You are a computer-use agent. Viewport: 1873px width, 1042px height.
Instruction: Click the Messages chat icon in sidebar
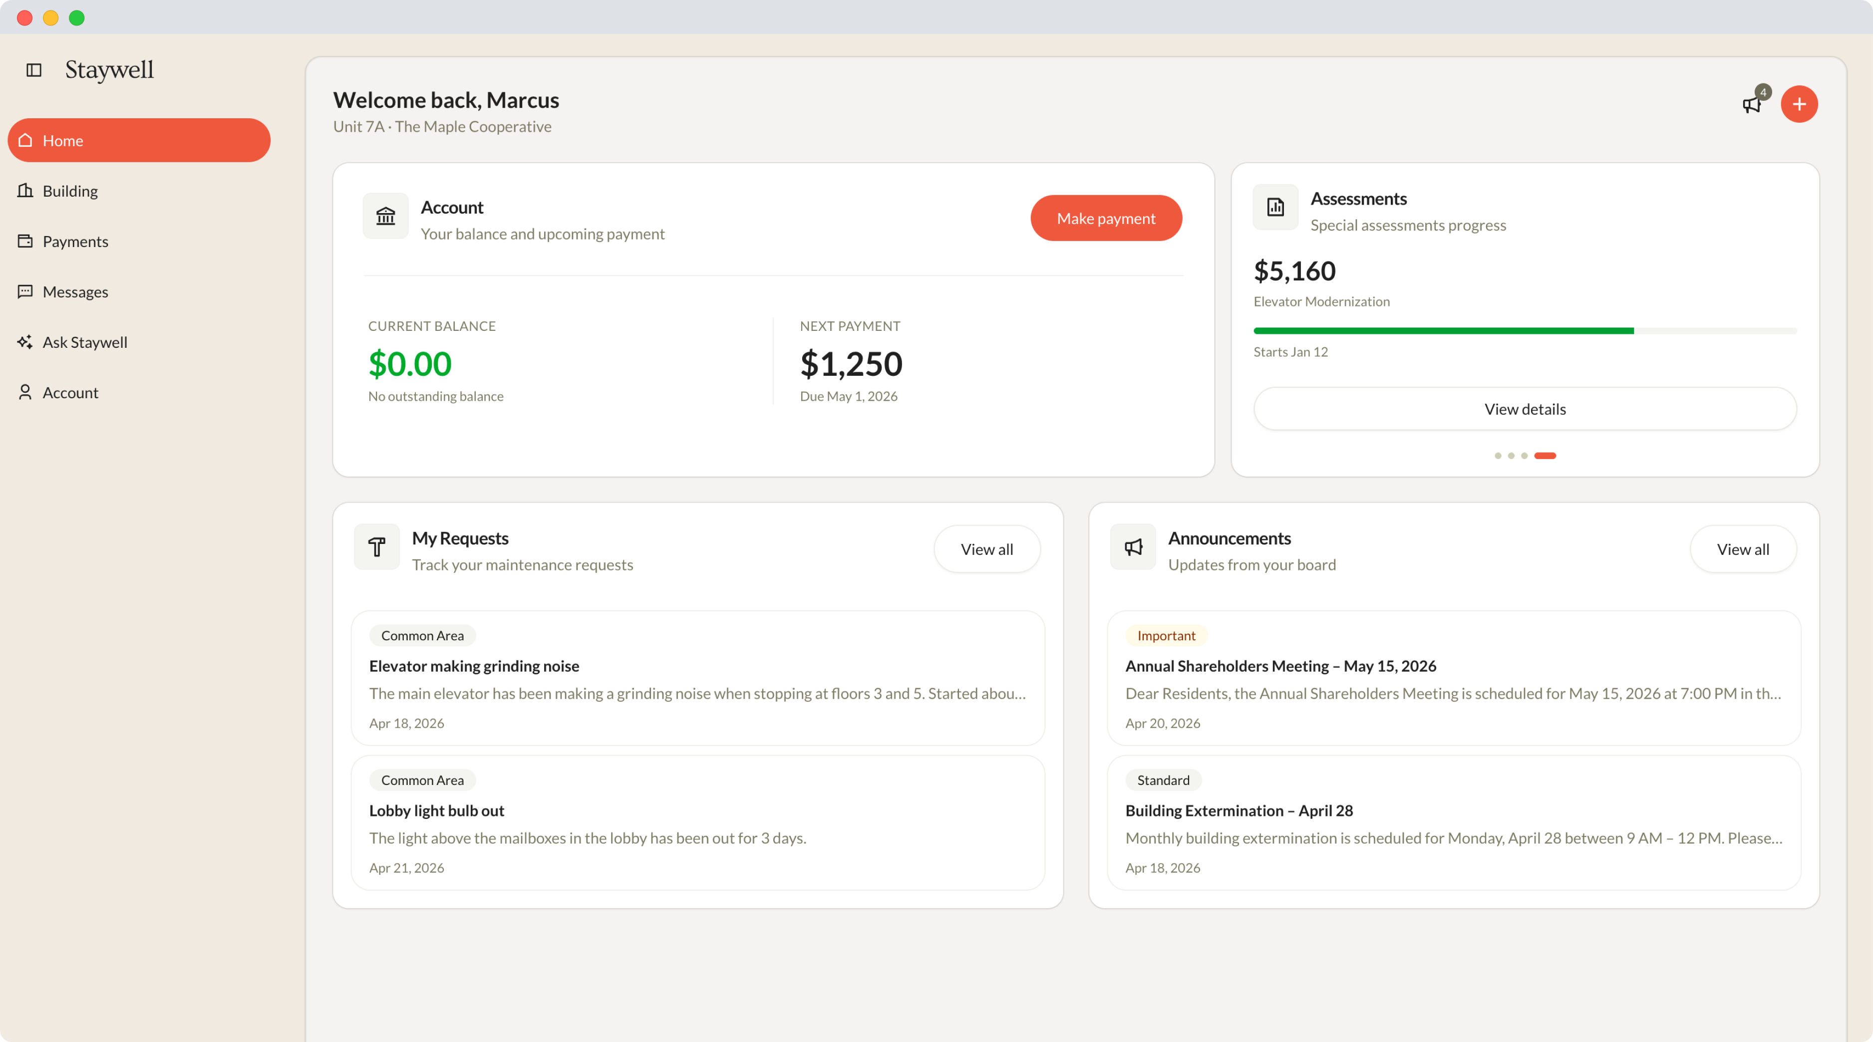(x=25, y=291)
